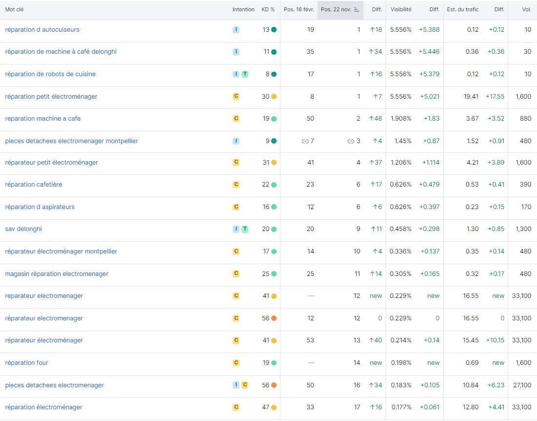Click the T intent badge for réparation de robots de cuisine
537x421 pixels.
(x=245, y=74)
